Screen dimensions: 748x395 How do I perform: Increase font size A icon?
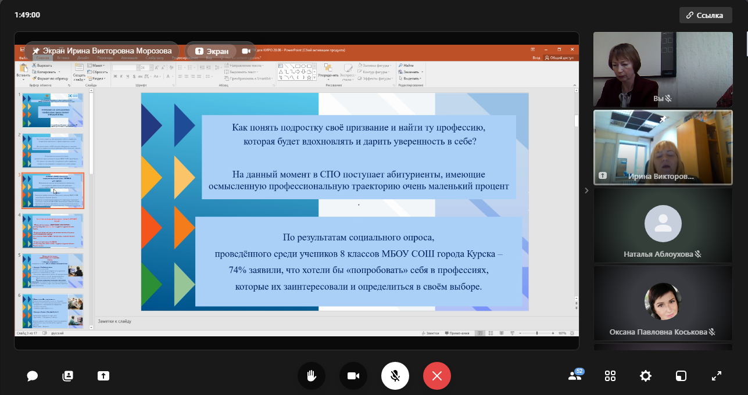[157, 67]
